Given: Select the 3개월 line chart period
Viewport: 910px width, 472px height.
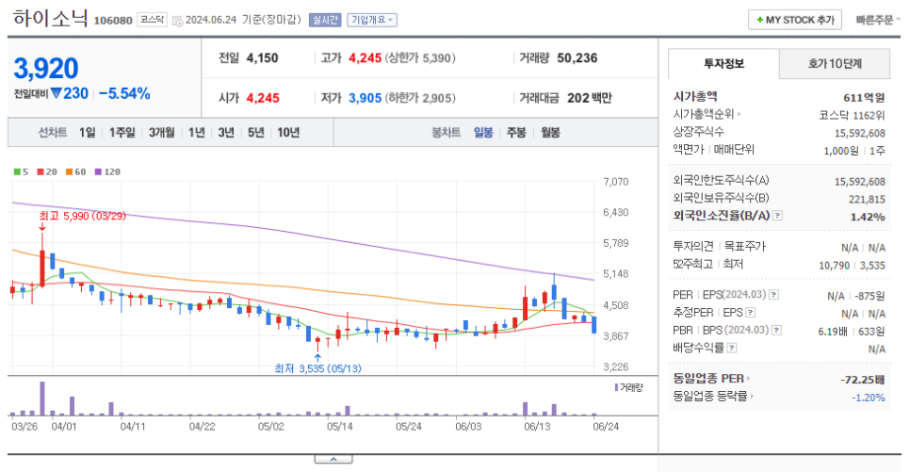Looking at the screenshot, I should (161, 133).
